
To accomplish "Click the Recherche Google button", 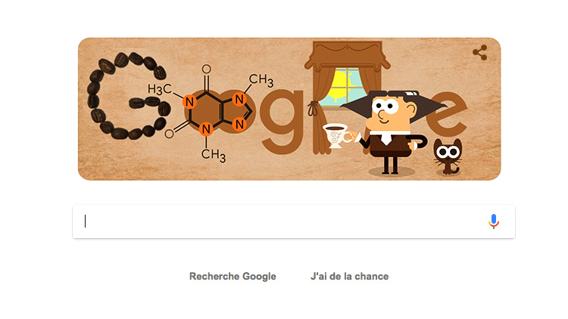I will (x=233, y=277).
